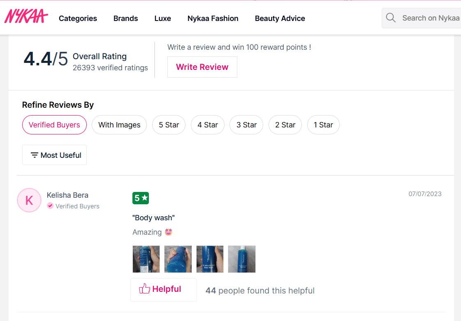Open the Luxe menu item
The image size is (461, 321).
[x=162, y=18]
